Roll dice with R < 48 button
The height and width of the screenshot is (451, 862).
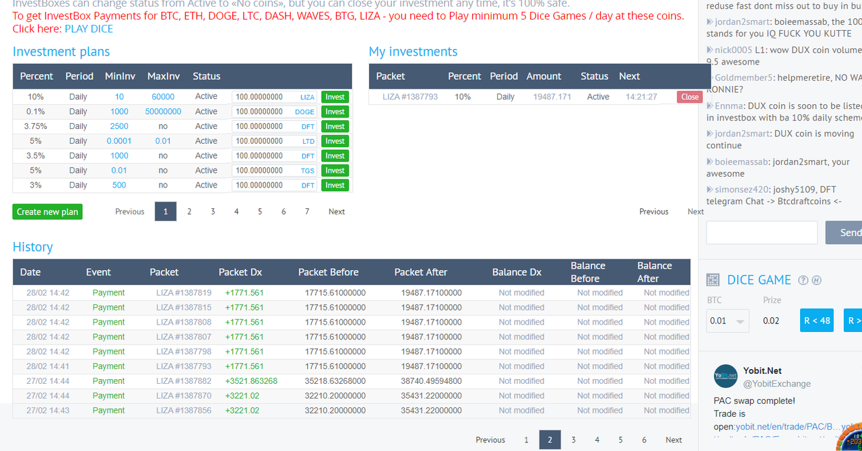817,321
